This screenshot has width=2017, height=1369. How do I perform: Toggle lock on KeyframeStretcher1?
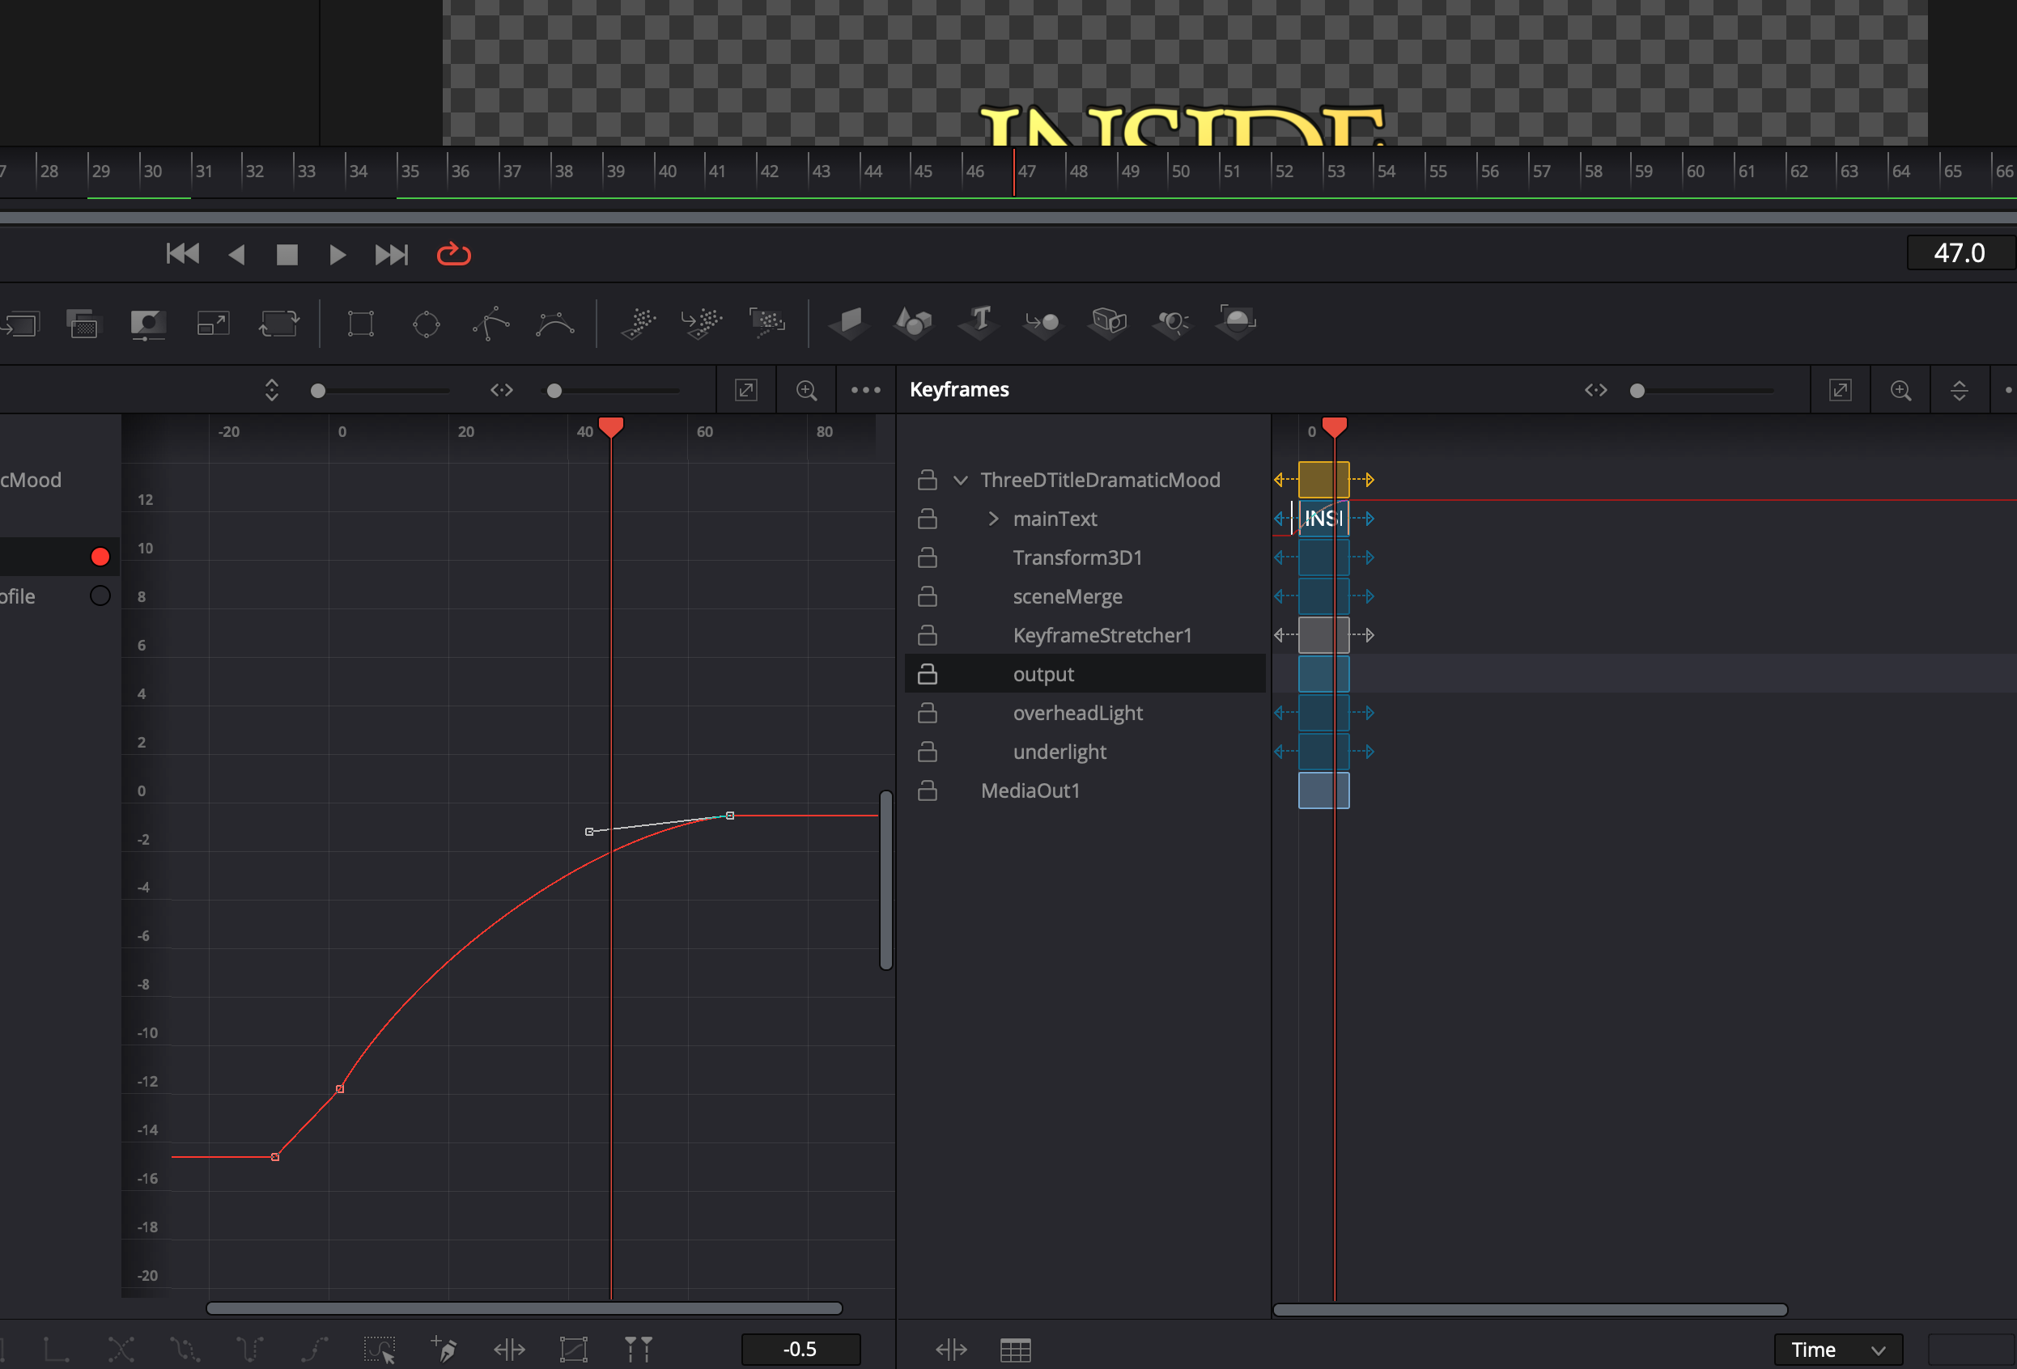pos(927,635)
